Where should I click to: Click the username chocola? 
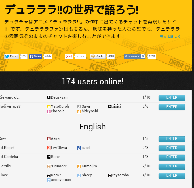58,111
